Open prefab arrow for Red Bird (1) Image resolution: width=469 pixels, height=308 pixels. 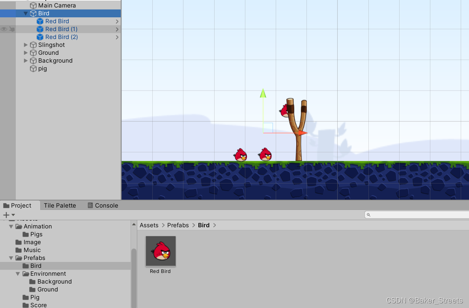pyautogui.click(x=117, y=29)
